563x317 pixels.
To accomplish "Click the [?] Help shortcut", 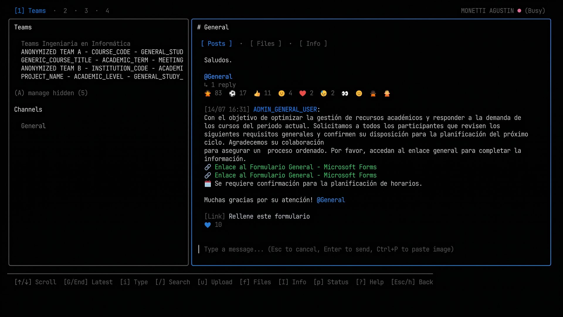I will (369, 282).
